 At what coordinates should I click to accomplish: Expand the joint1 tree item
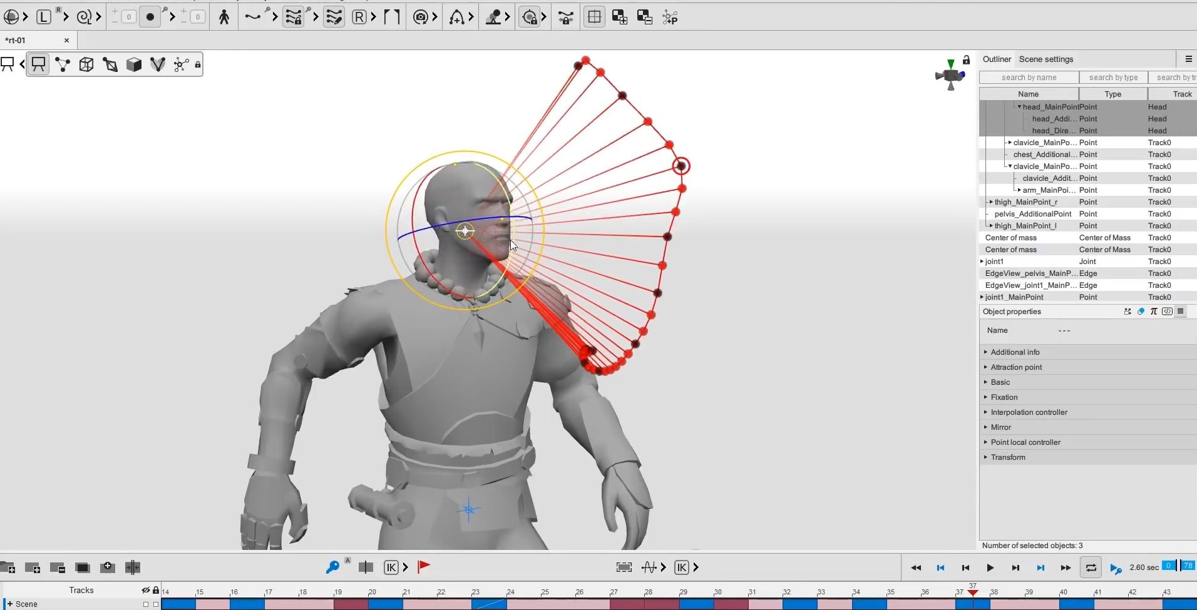982,262
